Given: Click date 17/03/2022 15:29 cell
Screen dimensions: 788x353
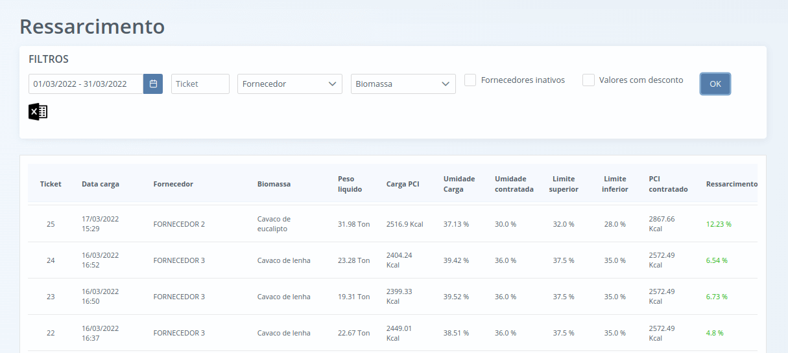Looking at the screenshot, I should click(101, 224).
